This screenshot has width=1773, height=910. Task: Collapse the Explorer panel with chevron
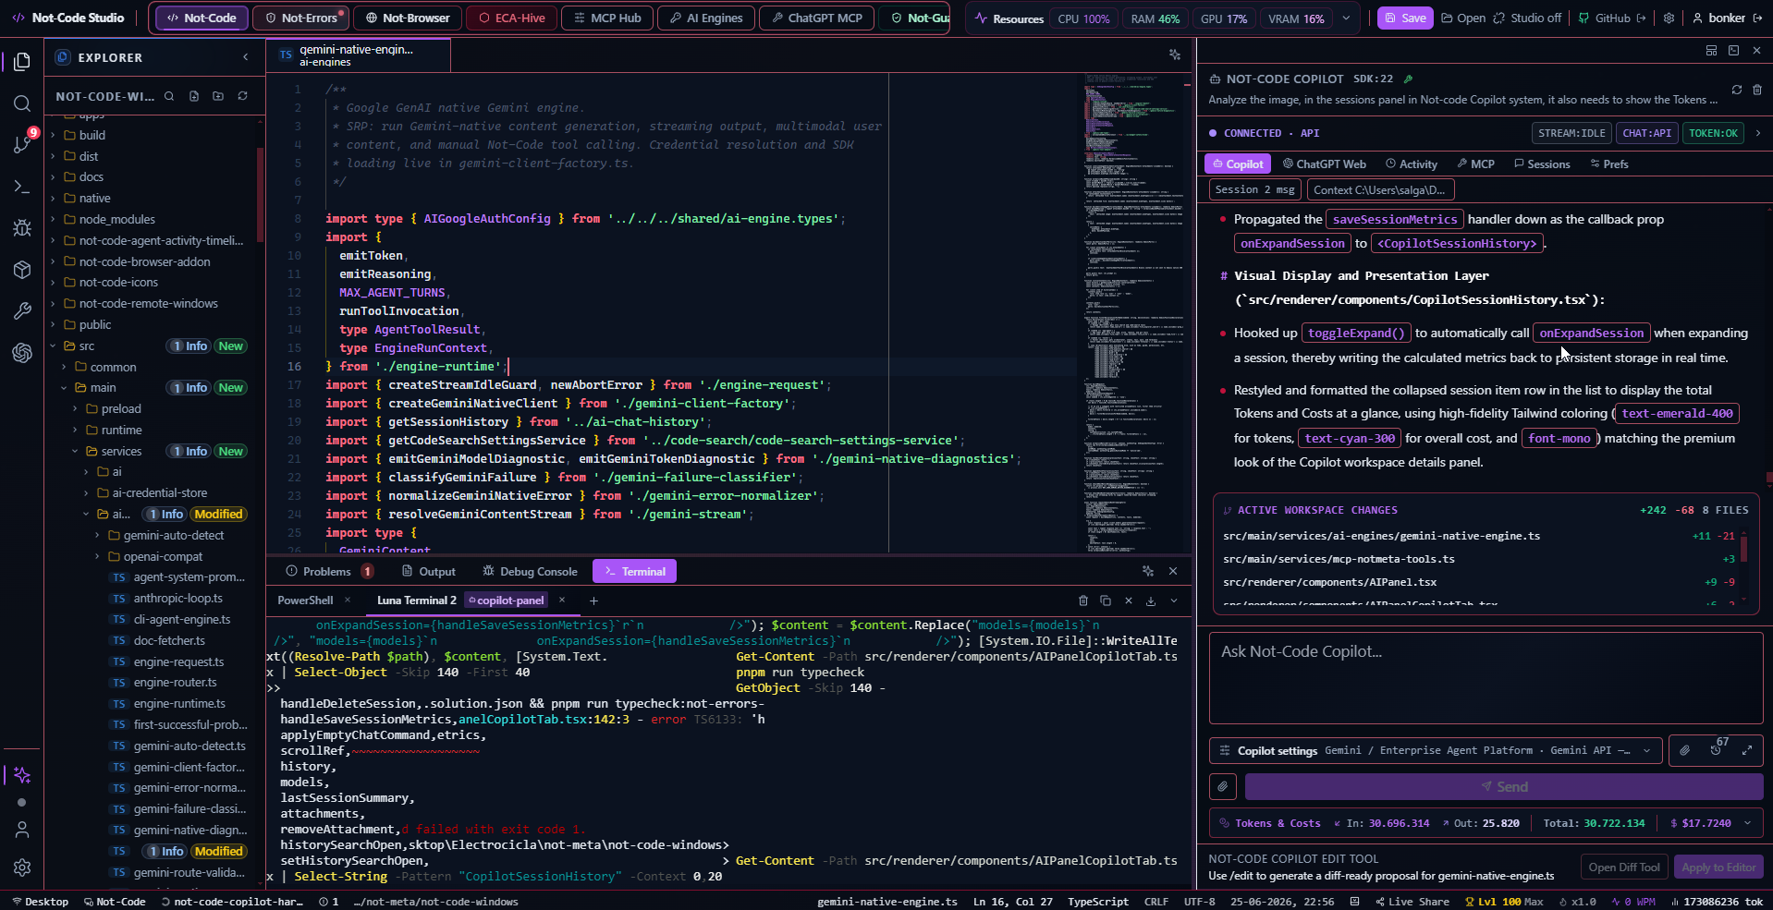pyautogui.click(x=246, y=57)
